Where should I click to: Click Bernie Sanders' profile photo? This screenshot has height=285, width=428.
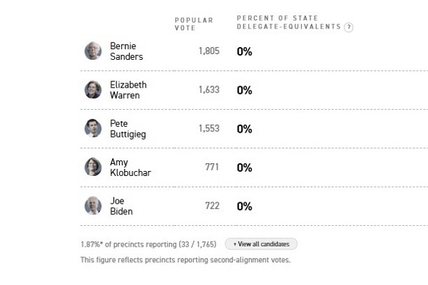[x=93, y=51]
